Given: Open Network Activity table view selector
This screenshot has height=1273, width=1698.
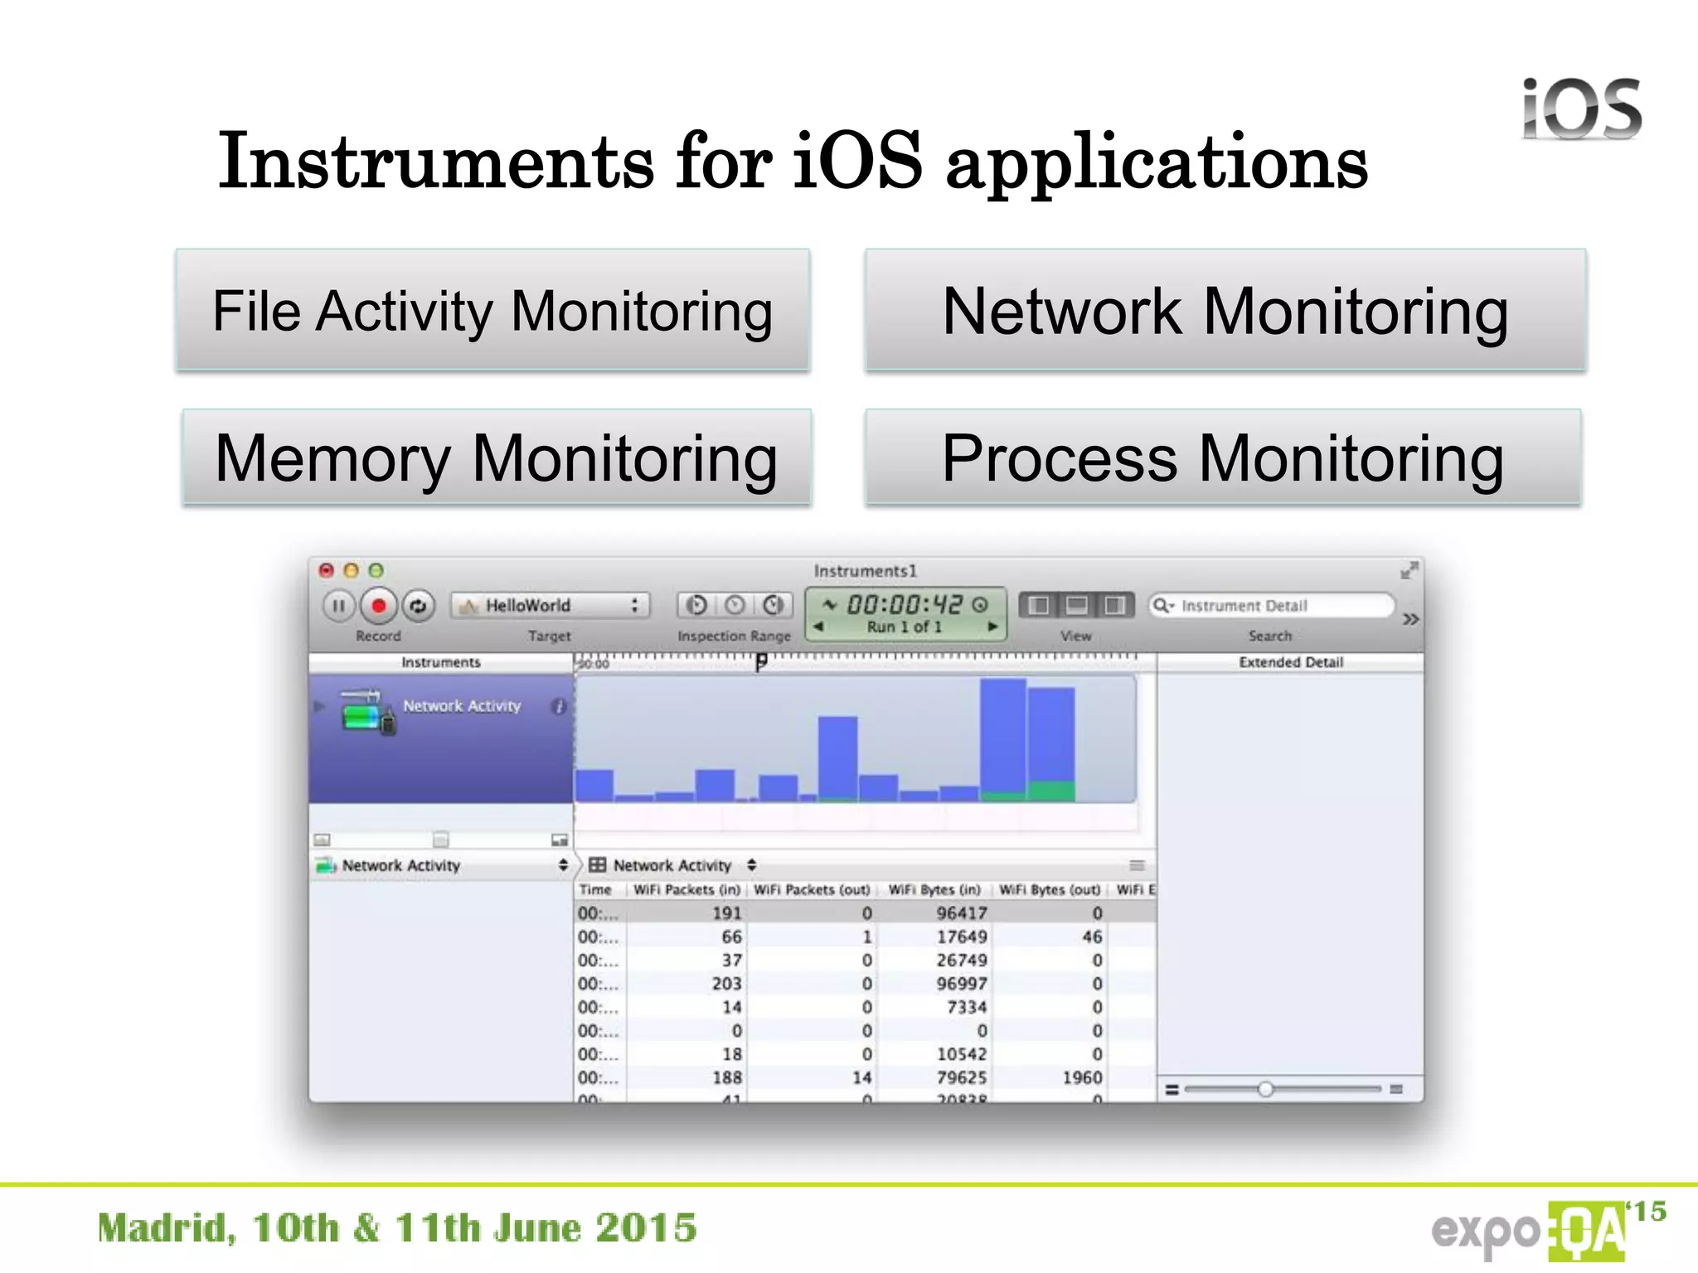Looking at the screenshot, I should (672, 865).
